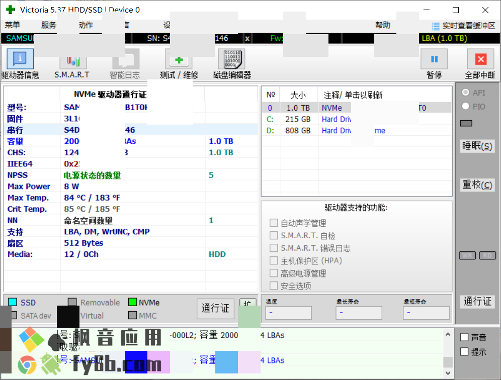The width and height of the screenshot is (501, 380).
Task: Open the Action (动作) menu
Action: [x=86, y=25]
